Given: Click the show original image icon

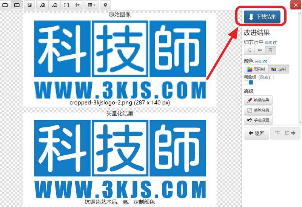Looking at the screenshot, I should tap(29, 5).
